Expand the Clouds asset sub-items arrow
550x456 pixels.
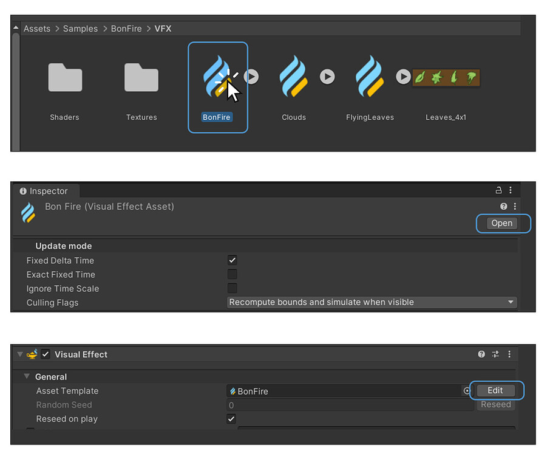click(328, 77)
